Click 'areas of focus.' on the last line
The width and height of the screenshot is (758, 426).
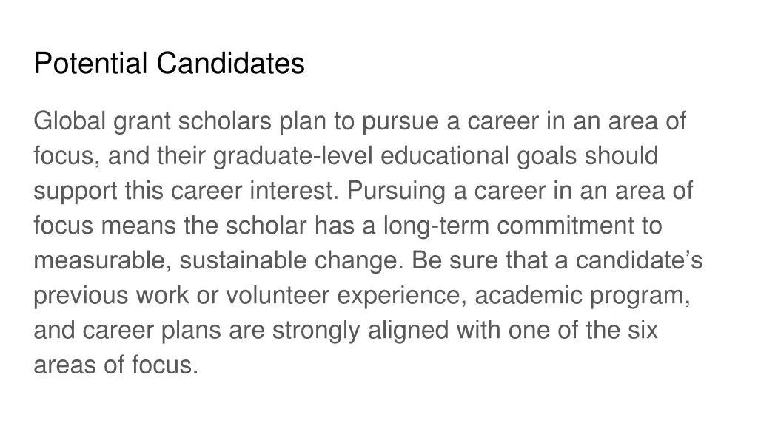115,365
